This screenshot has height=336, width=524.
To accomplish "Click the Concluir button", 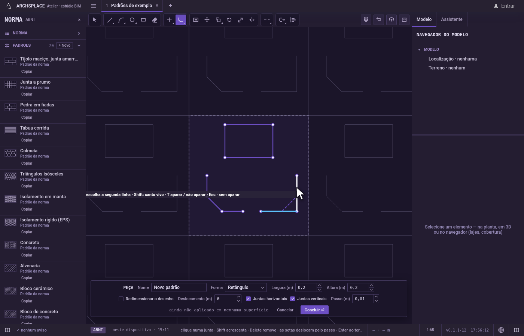I will pyautogui.click(x=314, y=310).
